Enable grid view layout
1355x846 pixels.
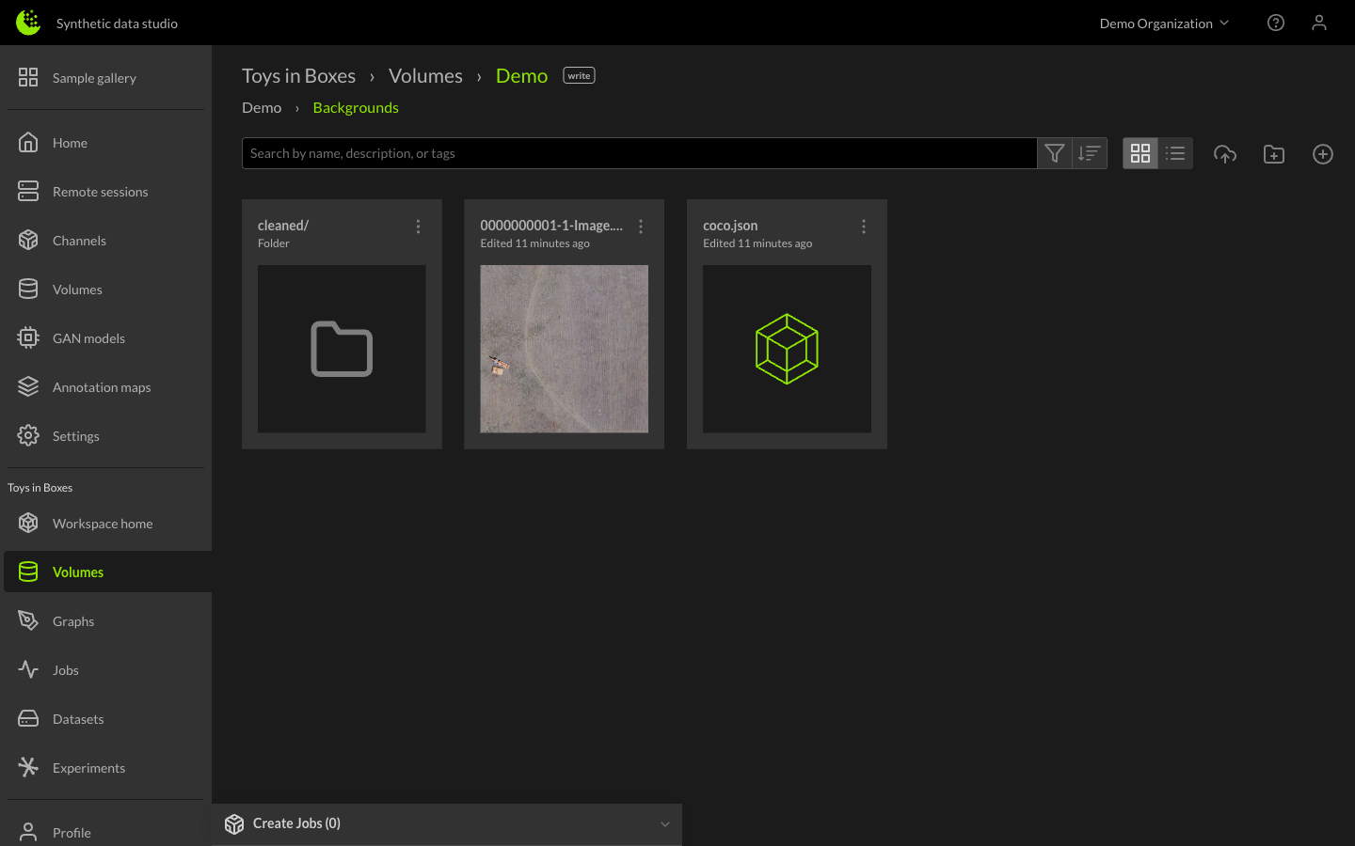[x=1140, y=152]
